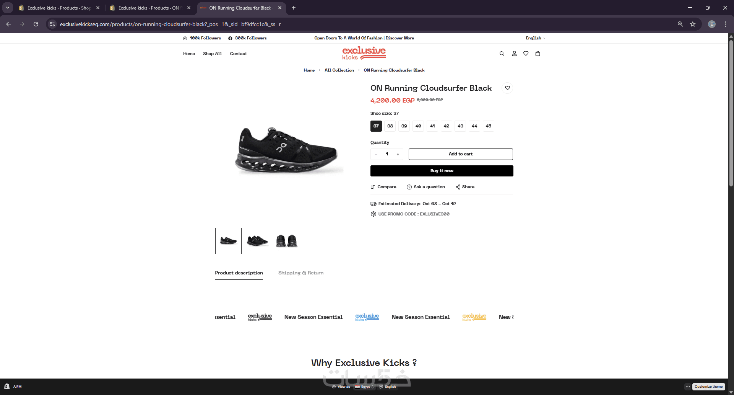The height and width of the screenshot is (395, 734).
Task: Click the Buy it now button
Action: point(442,171)
